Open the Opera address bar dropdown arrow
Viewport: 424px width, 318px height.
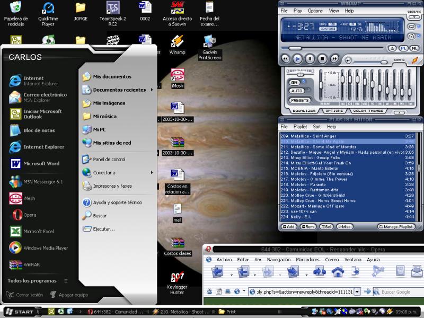(x=357, y=291)
